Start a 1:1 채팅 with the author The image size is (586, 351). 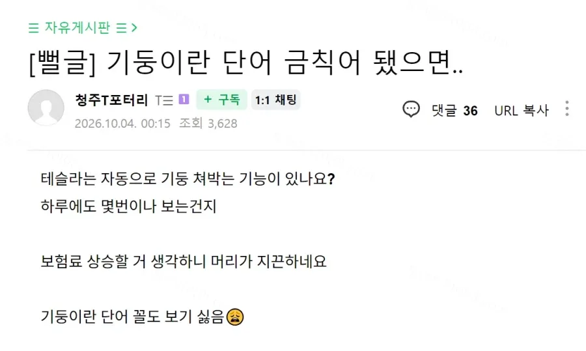pyautogui.click(x=276, y=100)
